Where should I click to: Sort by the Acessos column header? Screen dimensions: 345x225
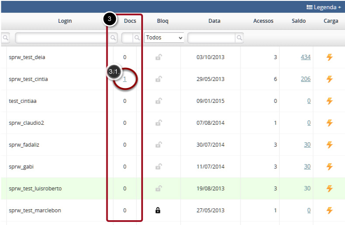263,21
